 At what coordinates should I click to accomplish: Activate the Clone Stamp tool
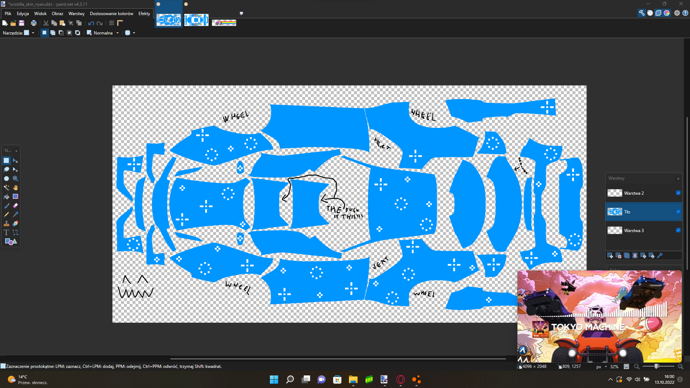point(6,223)
